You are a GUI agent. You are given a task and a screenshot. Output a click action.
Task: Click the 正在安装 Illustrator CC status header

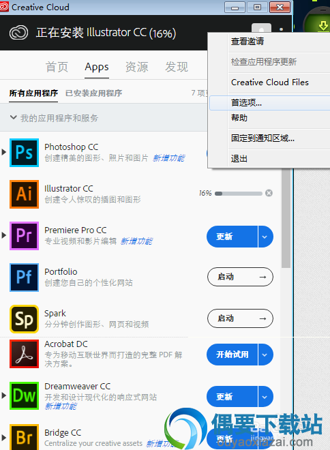[106, 33]
